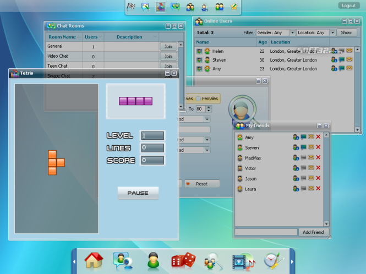Select Helen row in Online Users list
This screenshot has width=366, height=274.
tap(274, 51)
